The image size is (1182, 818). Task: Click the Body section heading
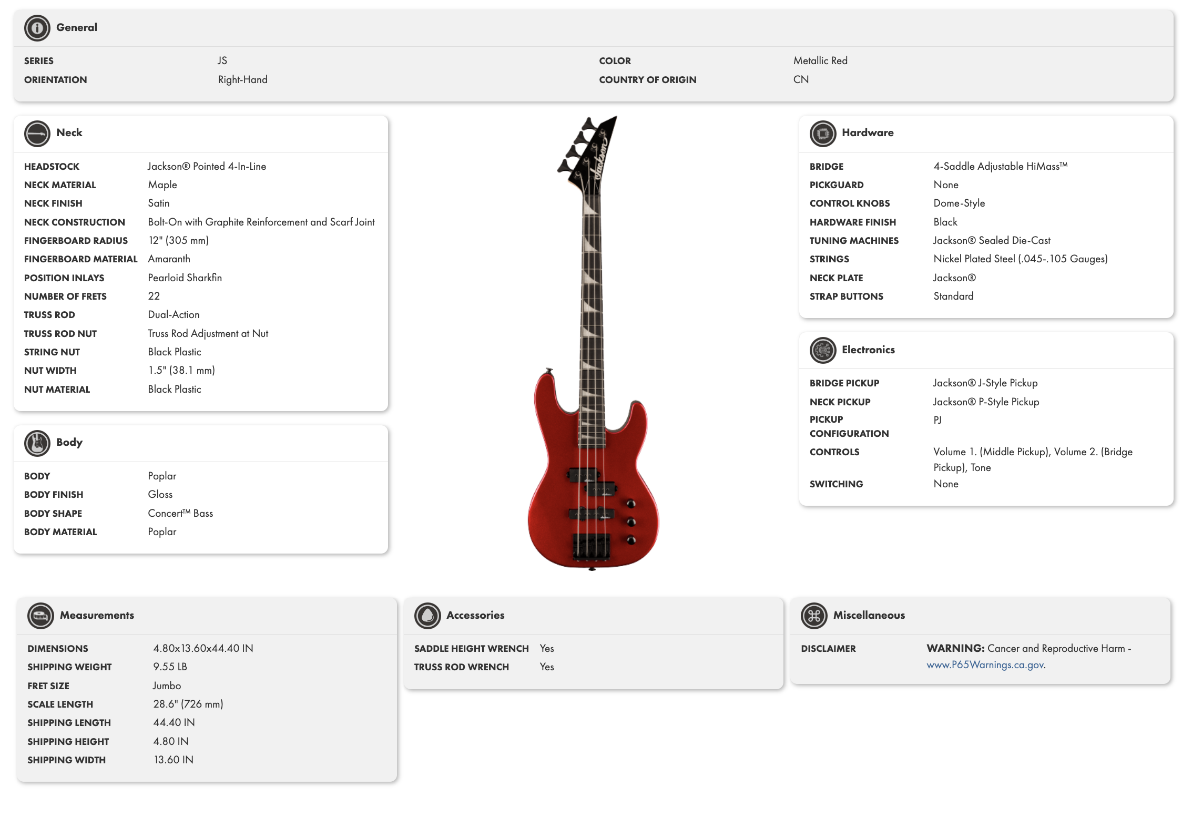[69, 442]
